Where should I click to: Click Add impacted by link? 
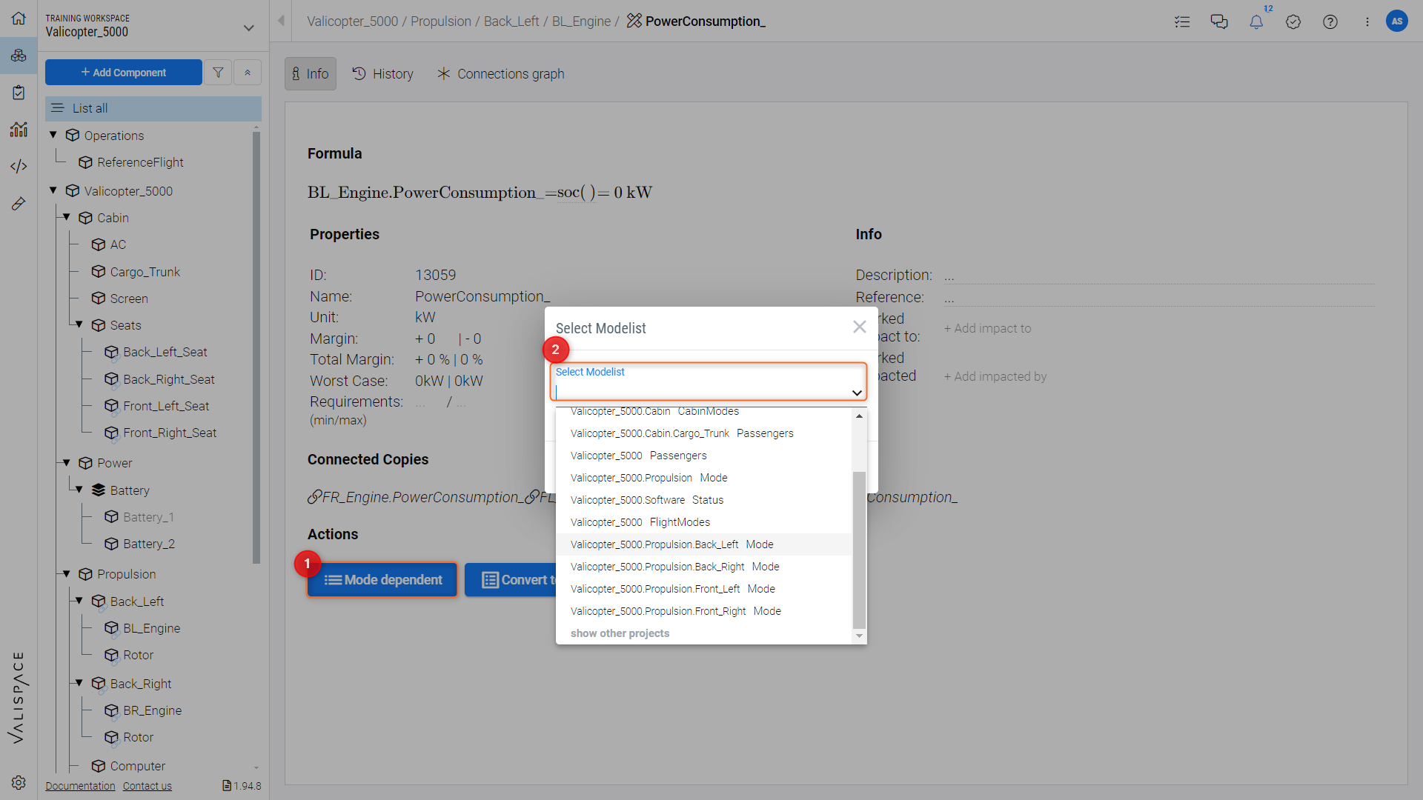pyautogui.click(x=995, y=376)
